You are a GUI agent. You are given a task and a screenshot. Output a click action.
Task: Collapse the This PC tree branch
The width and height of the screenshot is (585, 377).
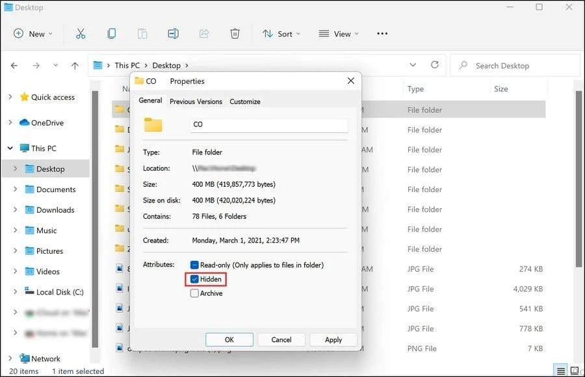click(9, 148)
